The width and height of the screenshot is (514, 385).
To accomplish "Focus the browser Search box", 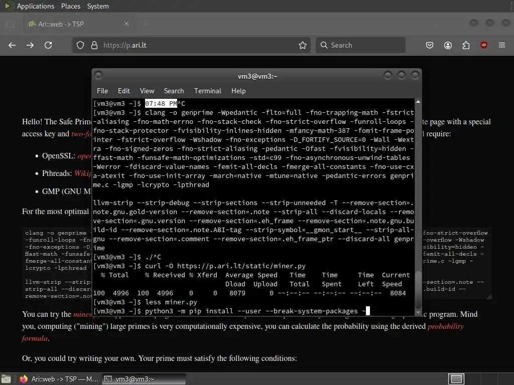I will [360, 45].
